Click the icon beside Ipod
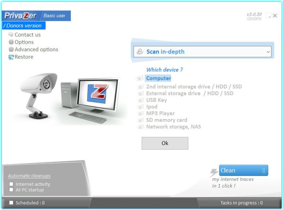 [x=141, y=107]
